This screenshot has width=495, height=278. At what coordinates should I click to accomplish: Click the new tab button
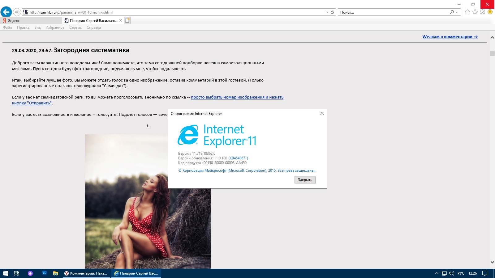pos(127,20)
